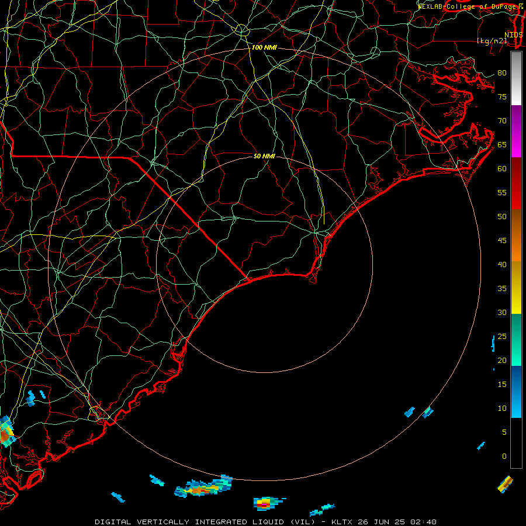526x526 pixels.
Task: Click the NEXLAB-College of DuPage credit text
Action: coord(468,6)
